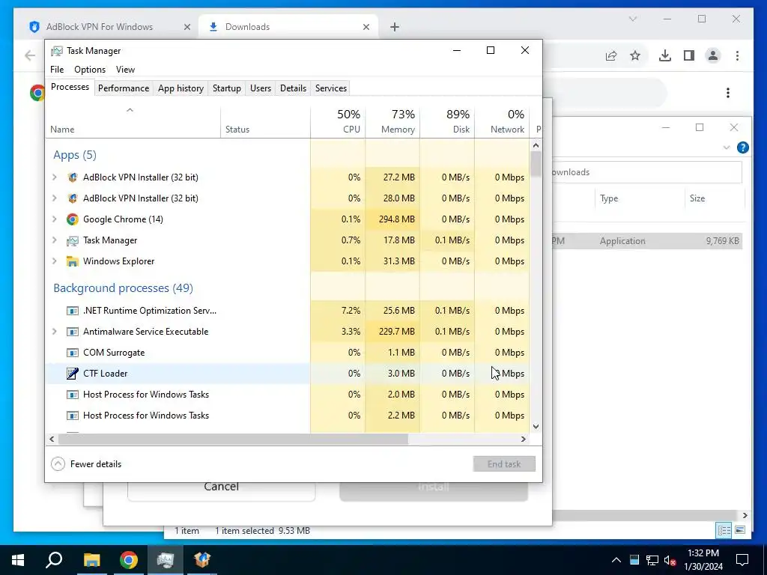Click Cancel in the installer window

tap(221, 488)
